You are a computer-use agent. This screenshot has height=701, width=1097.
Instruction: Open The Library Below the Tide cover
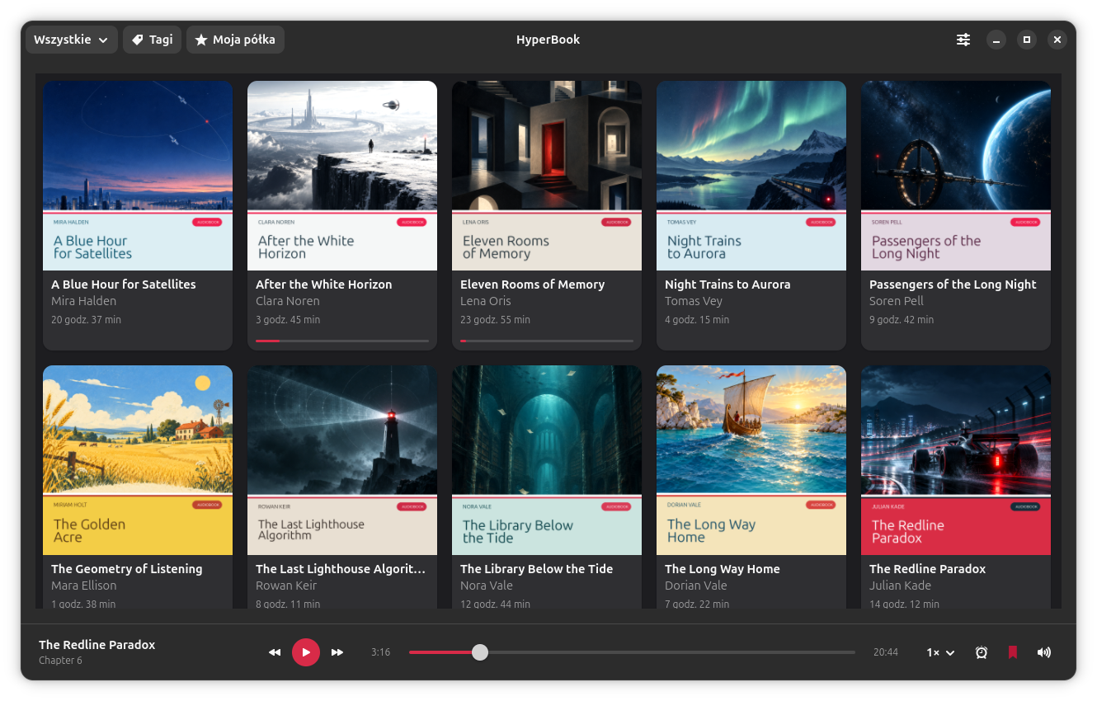tap(547, 460)
